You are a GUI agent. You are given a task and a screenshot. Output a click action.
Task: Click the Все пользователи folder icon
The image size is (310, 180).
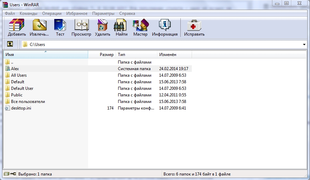pyautogui.click(x=7, y=102)
